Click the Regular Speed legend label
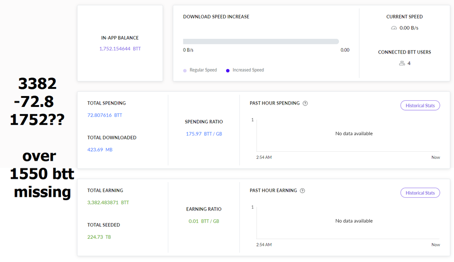The image size is (454, 262). tap(203, 70)
